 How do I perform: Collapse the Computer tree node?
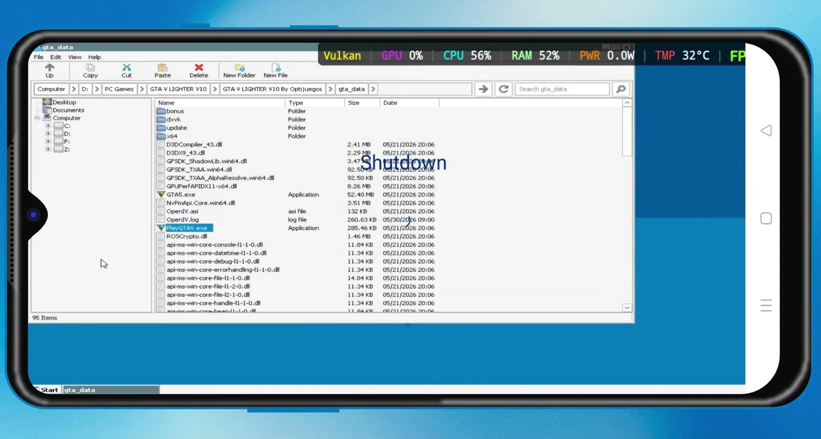(37, 118)
